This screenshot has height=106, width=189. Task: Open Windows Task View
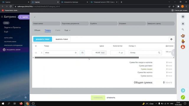pyautogui.click(x=15, y=103)
